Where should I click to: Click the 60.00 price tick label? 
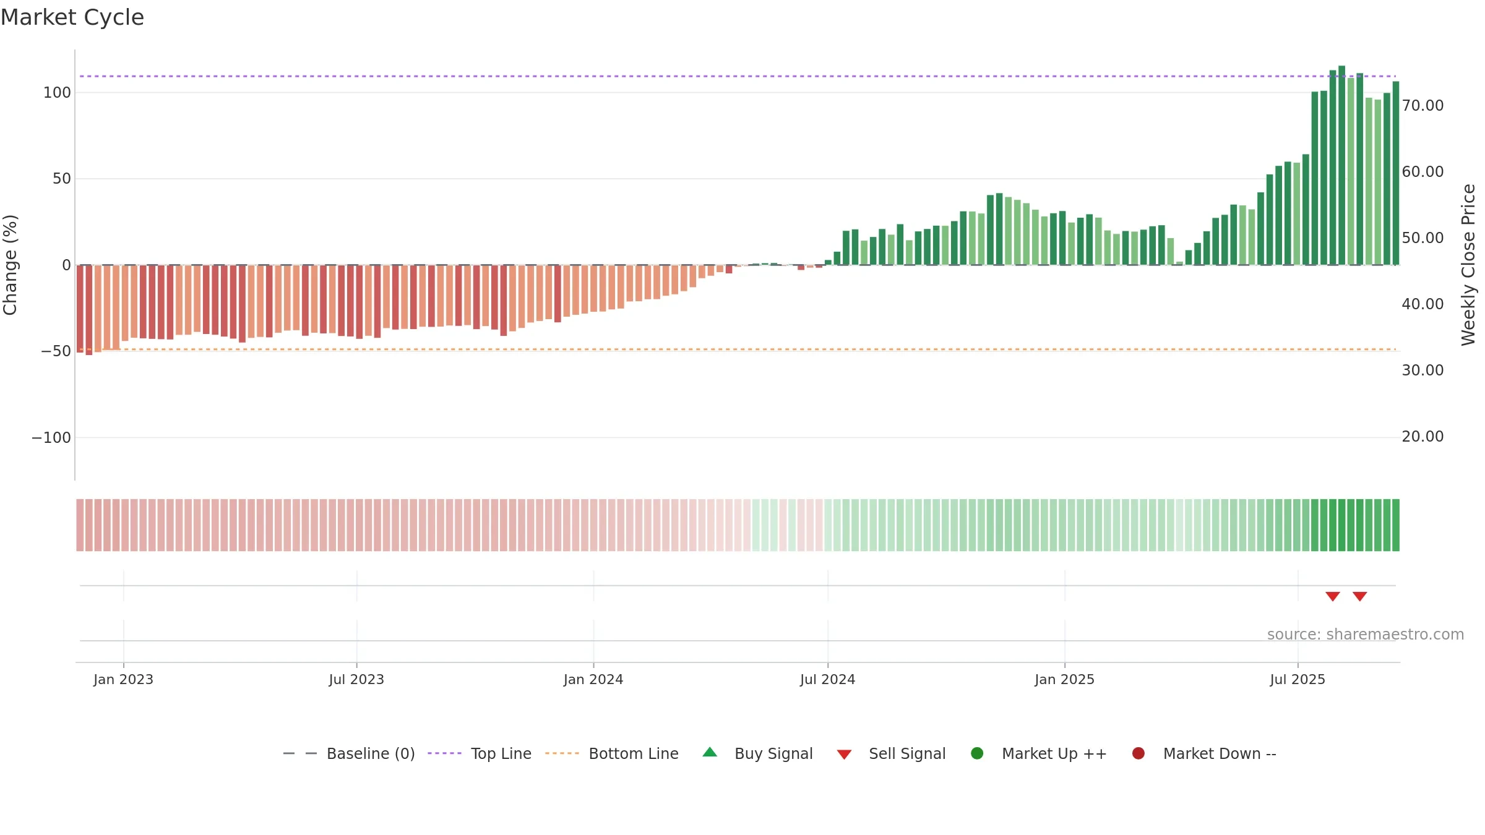coord(1423,172)
